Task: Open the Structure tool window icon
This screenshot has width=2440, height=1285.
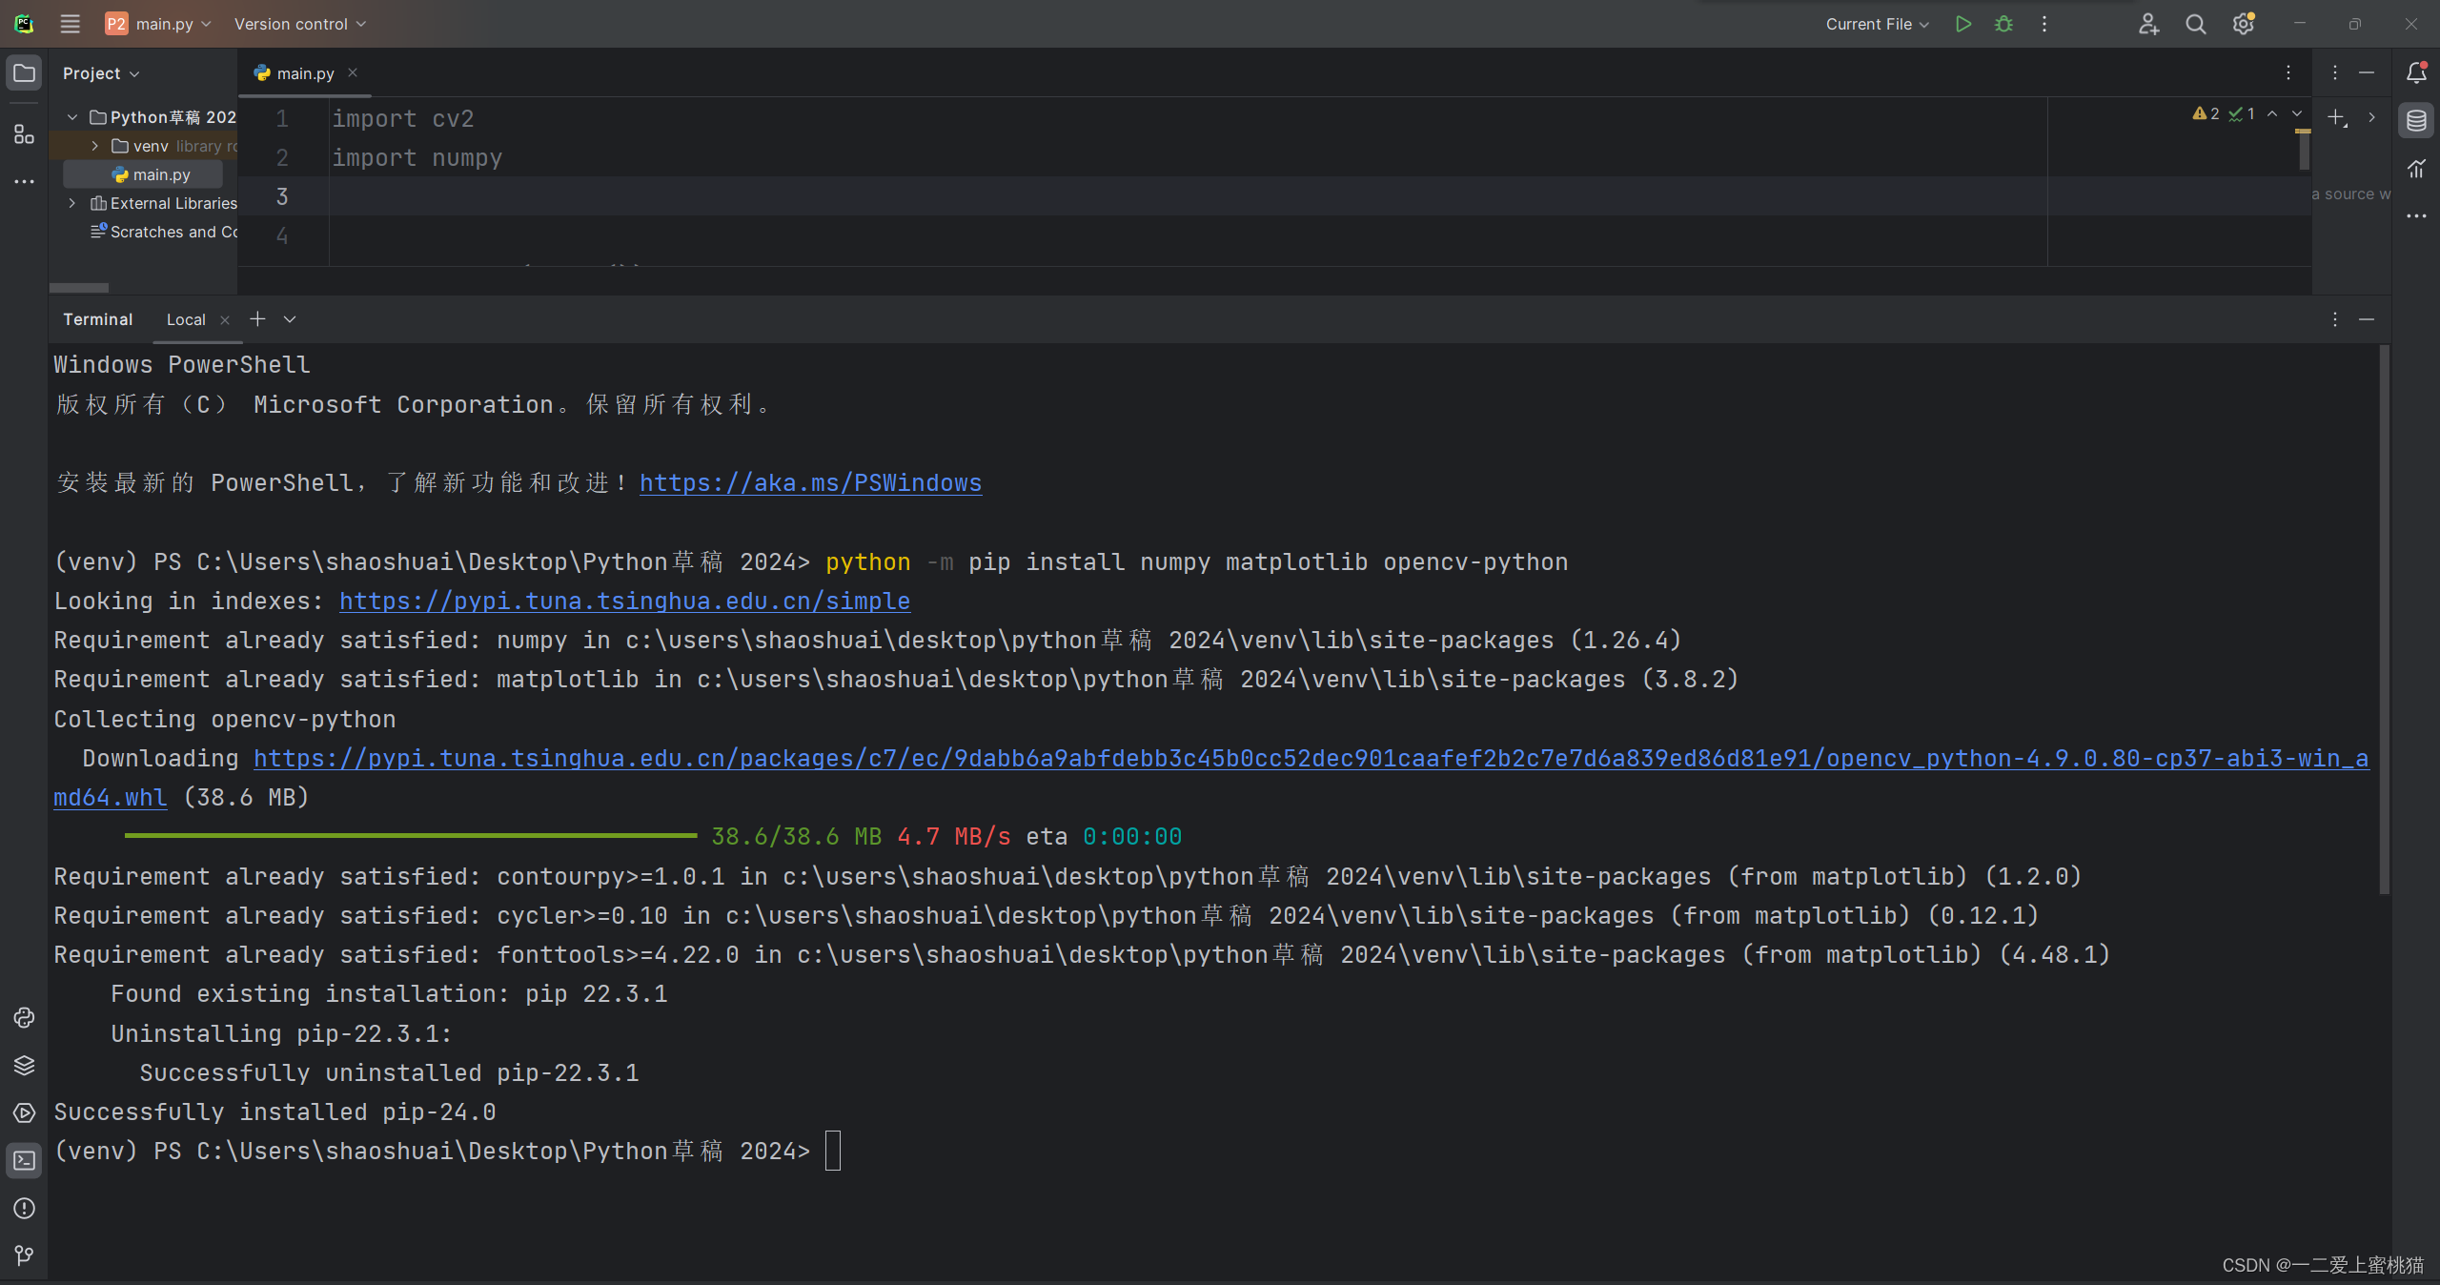Action: pos(24,134)
